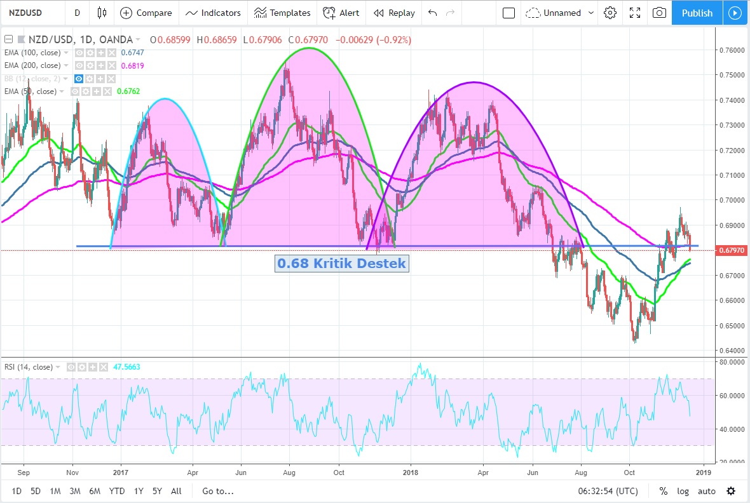This screenshot has height=503, width=750.
Task: Toggle log scale on price axis
Action: 683,491
